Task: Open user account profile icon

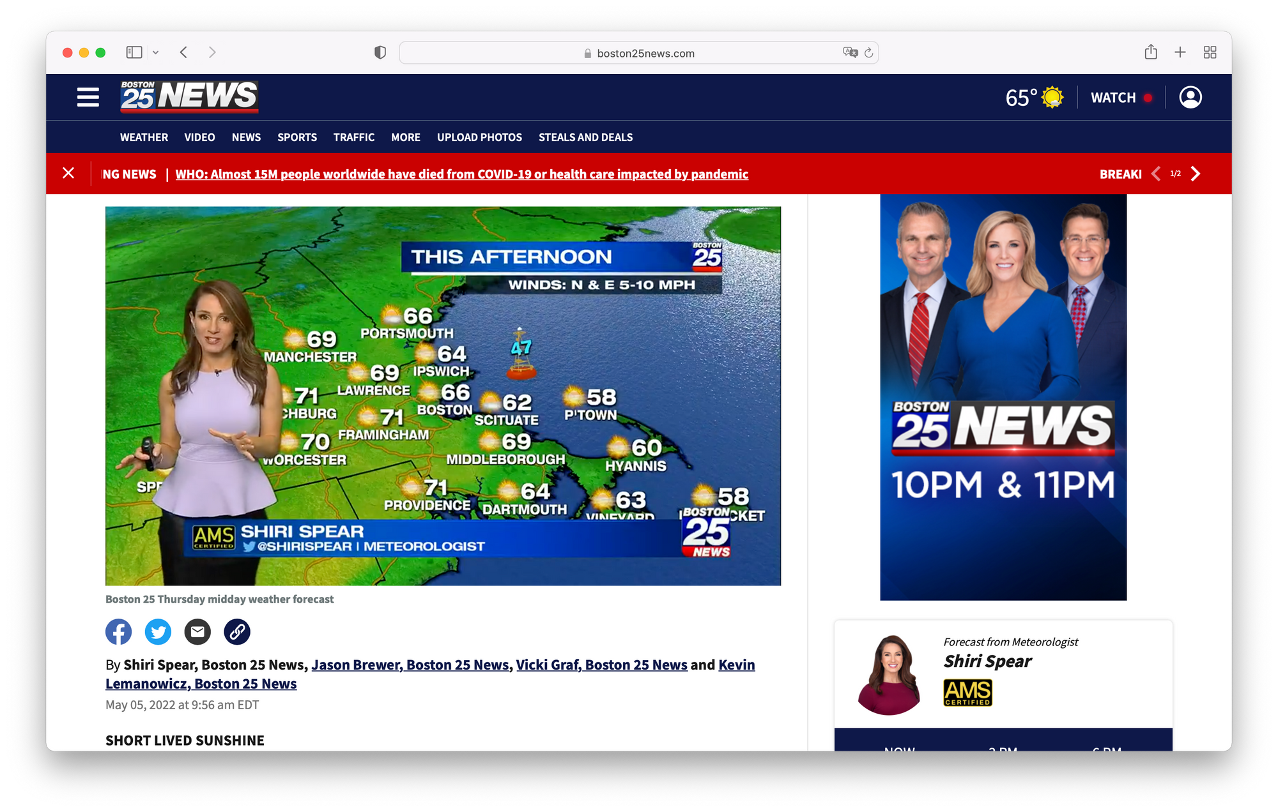Action: [1190, 98]
